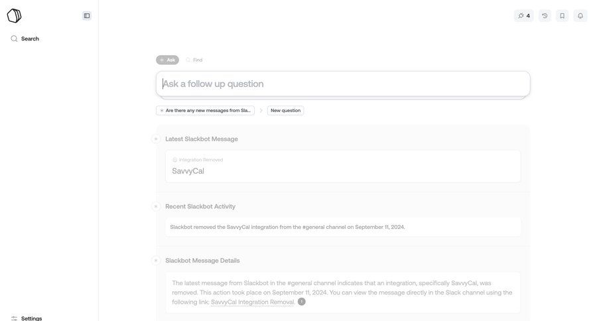
Task: Open the notifications bell icon
Action: pyautogui.click(x=580, y=16)
